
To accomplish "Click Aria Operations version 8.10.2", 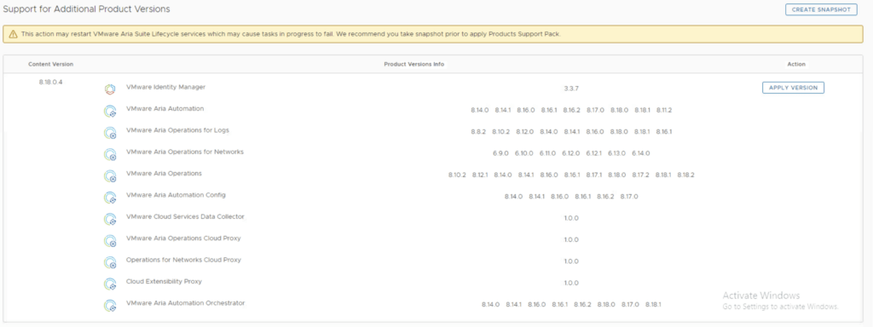I will tap(457, 175).
